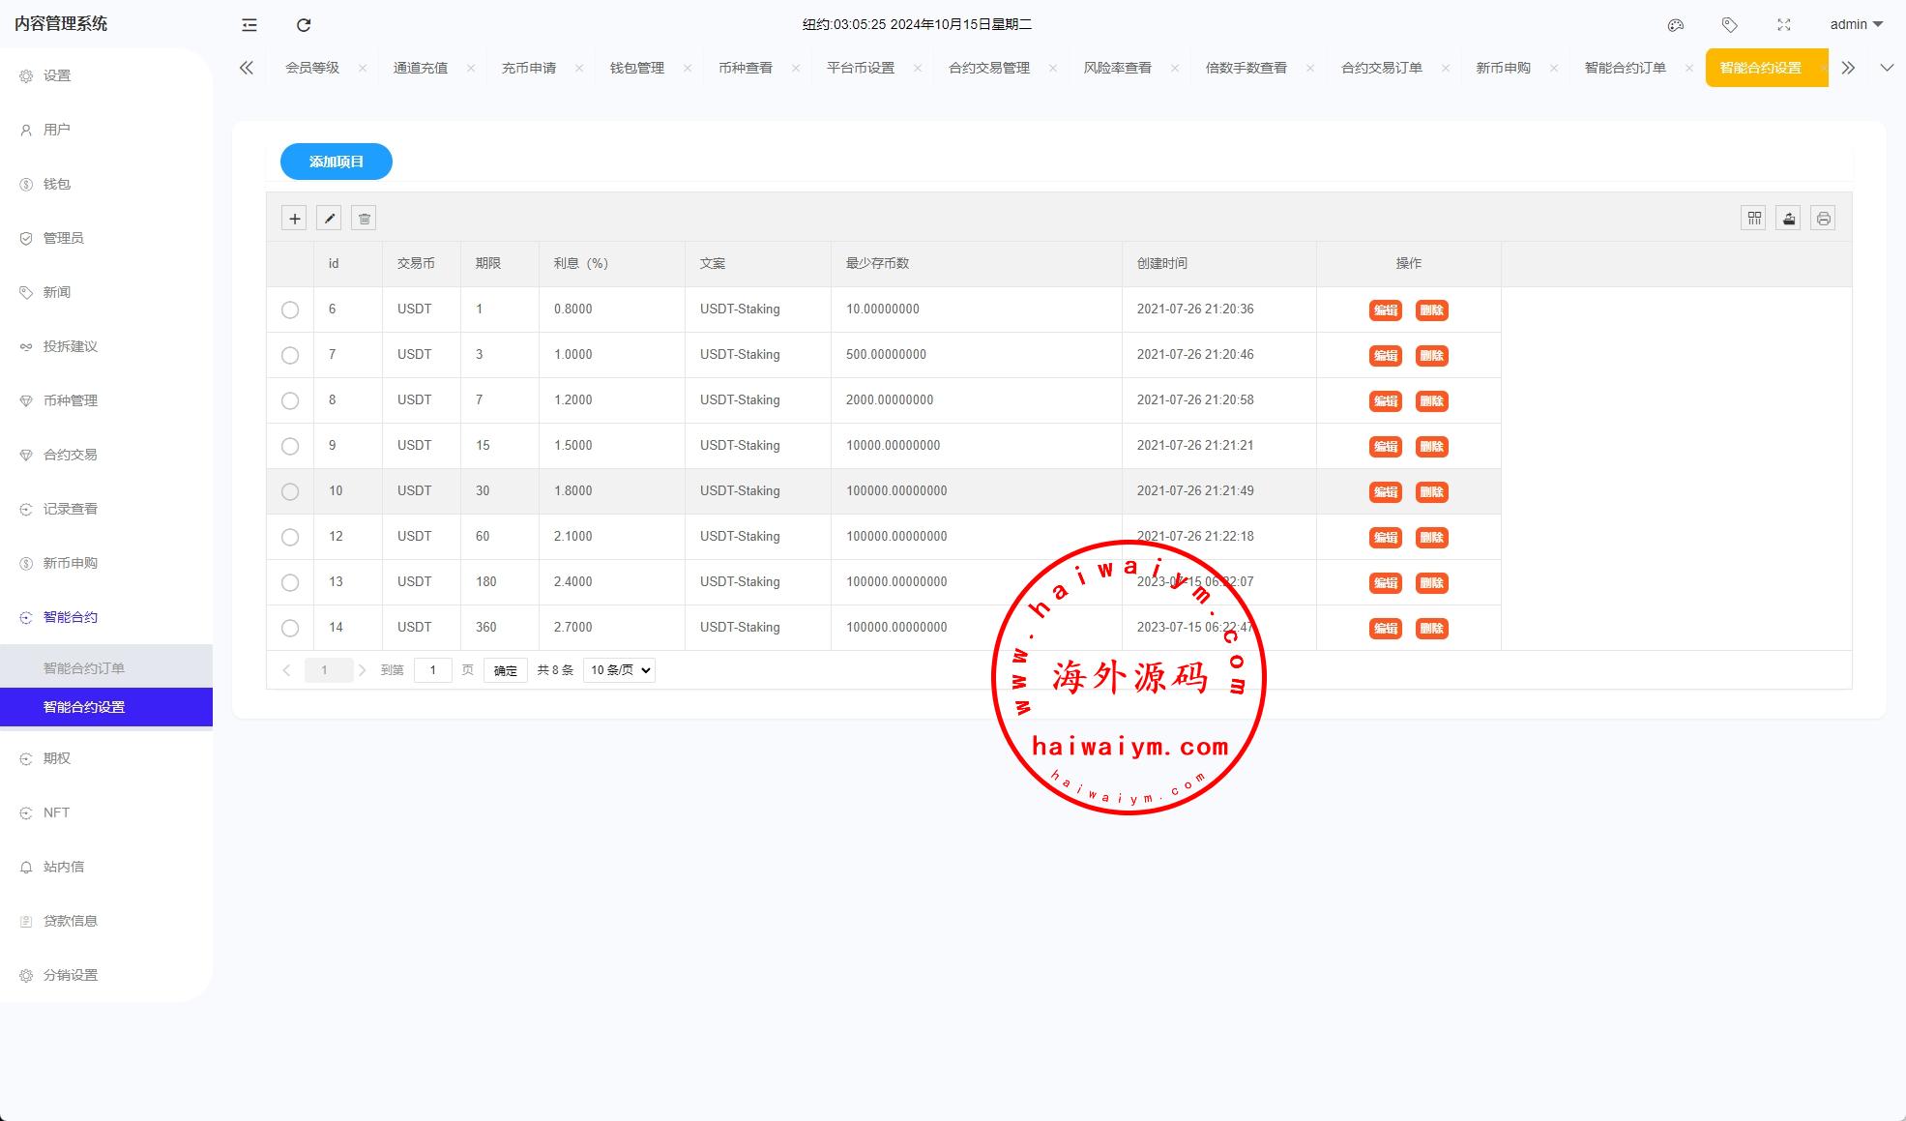Switch to the 钱包管理 tab
The image size is (1906, 1121).
(x=636, y=68)
